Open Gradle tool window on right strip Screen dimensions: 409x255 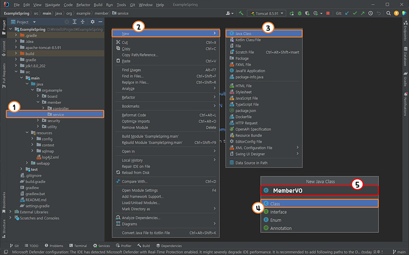click(405, 79)
